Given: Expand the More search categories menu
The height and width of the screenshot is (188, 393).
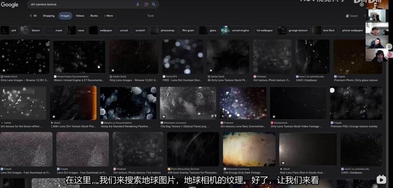Looking at the screenshot, I should click(108, 16).
